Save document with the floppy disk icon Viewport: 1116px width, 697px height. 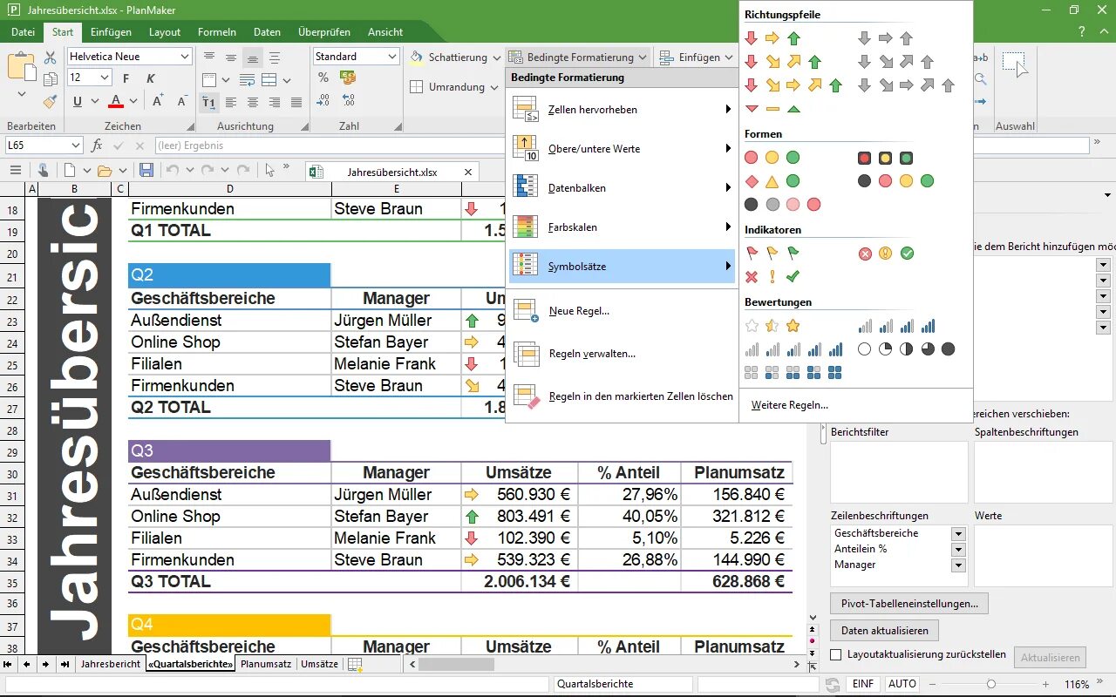pyautogui.click(x=146, y=171)
